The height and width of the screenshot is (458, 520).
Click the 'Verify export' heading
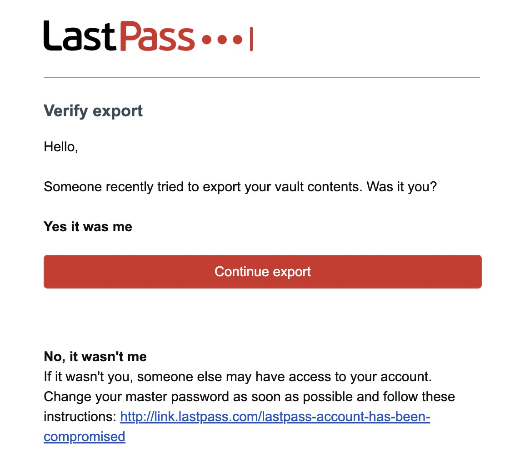(x=93, y=110)
